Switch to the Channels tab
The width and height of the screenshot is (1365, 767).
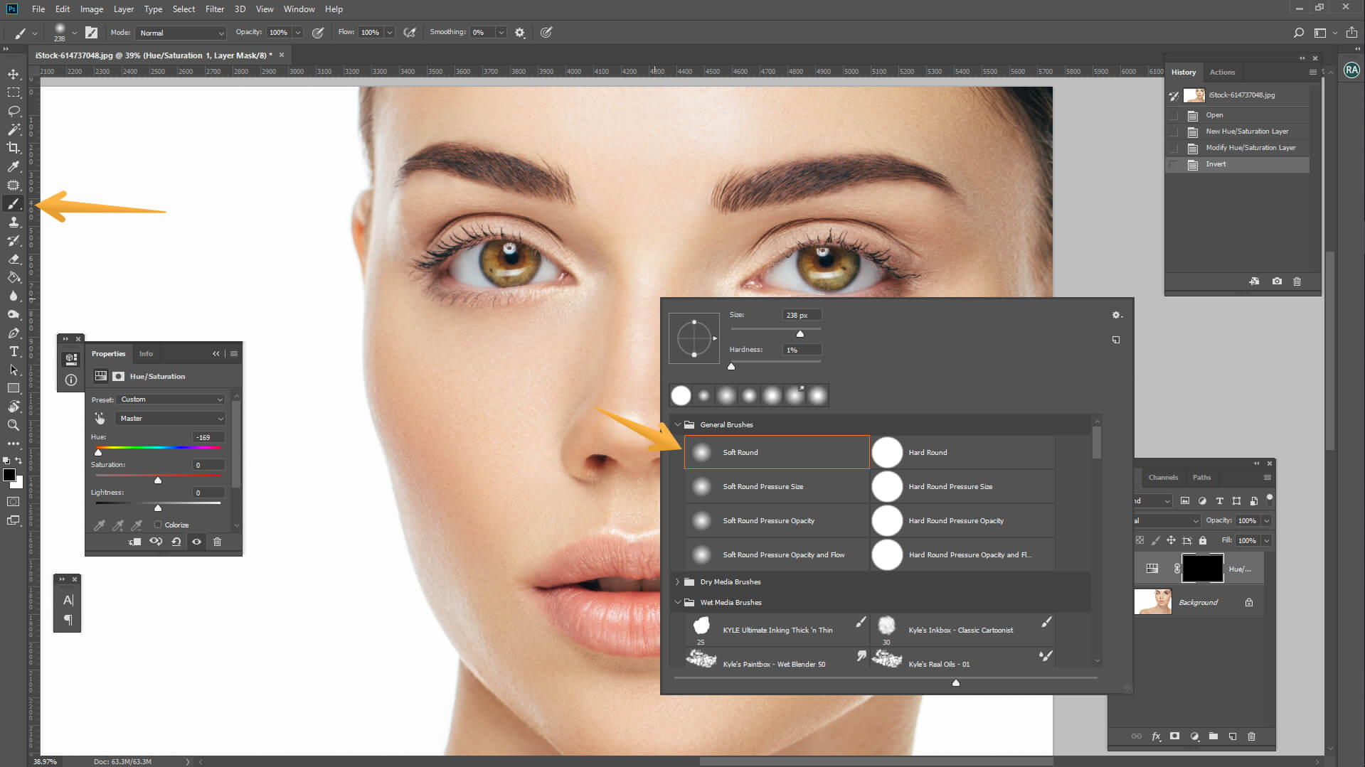[x=1163, y=478]
